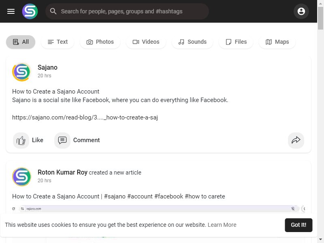This screenshot has width=324, height=243.
Task: Open Roton Kumar Roy profile name
Action: pyautogui.click(x=62, y=173)
